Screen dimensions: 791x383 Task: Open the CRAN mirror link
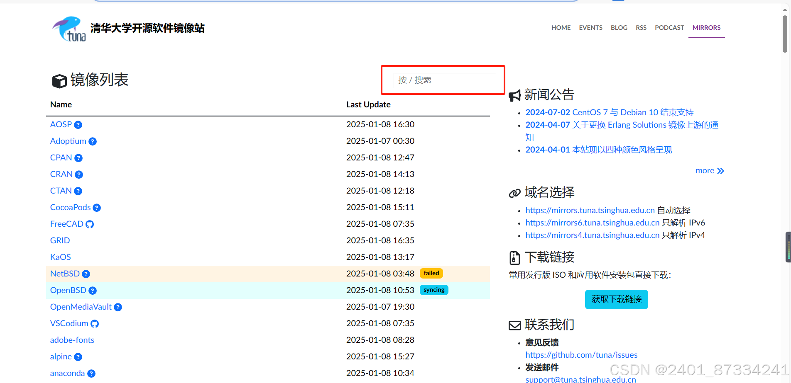point(61,174)
